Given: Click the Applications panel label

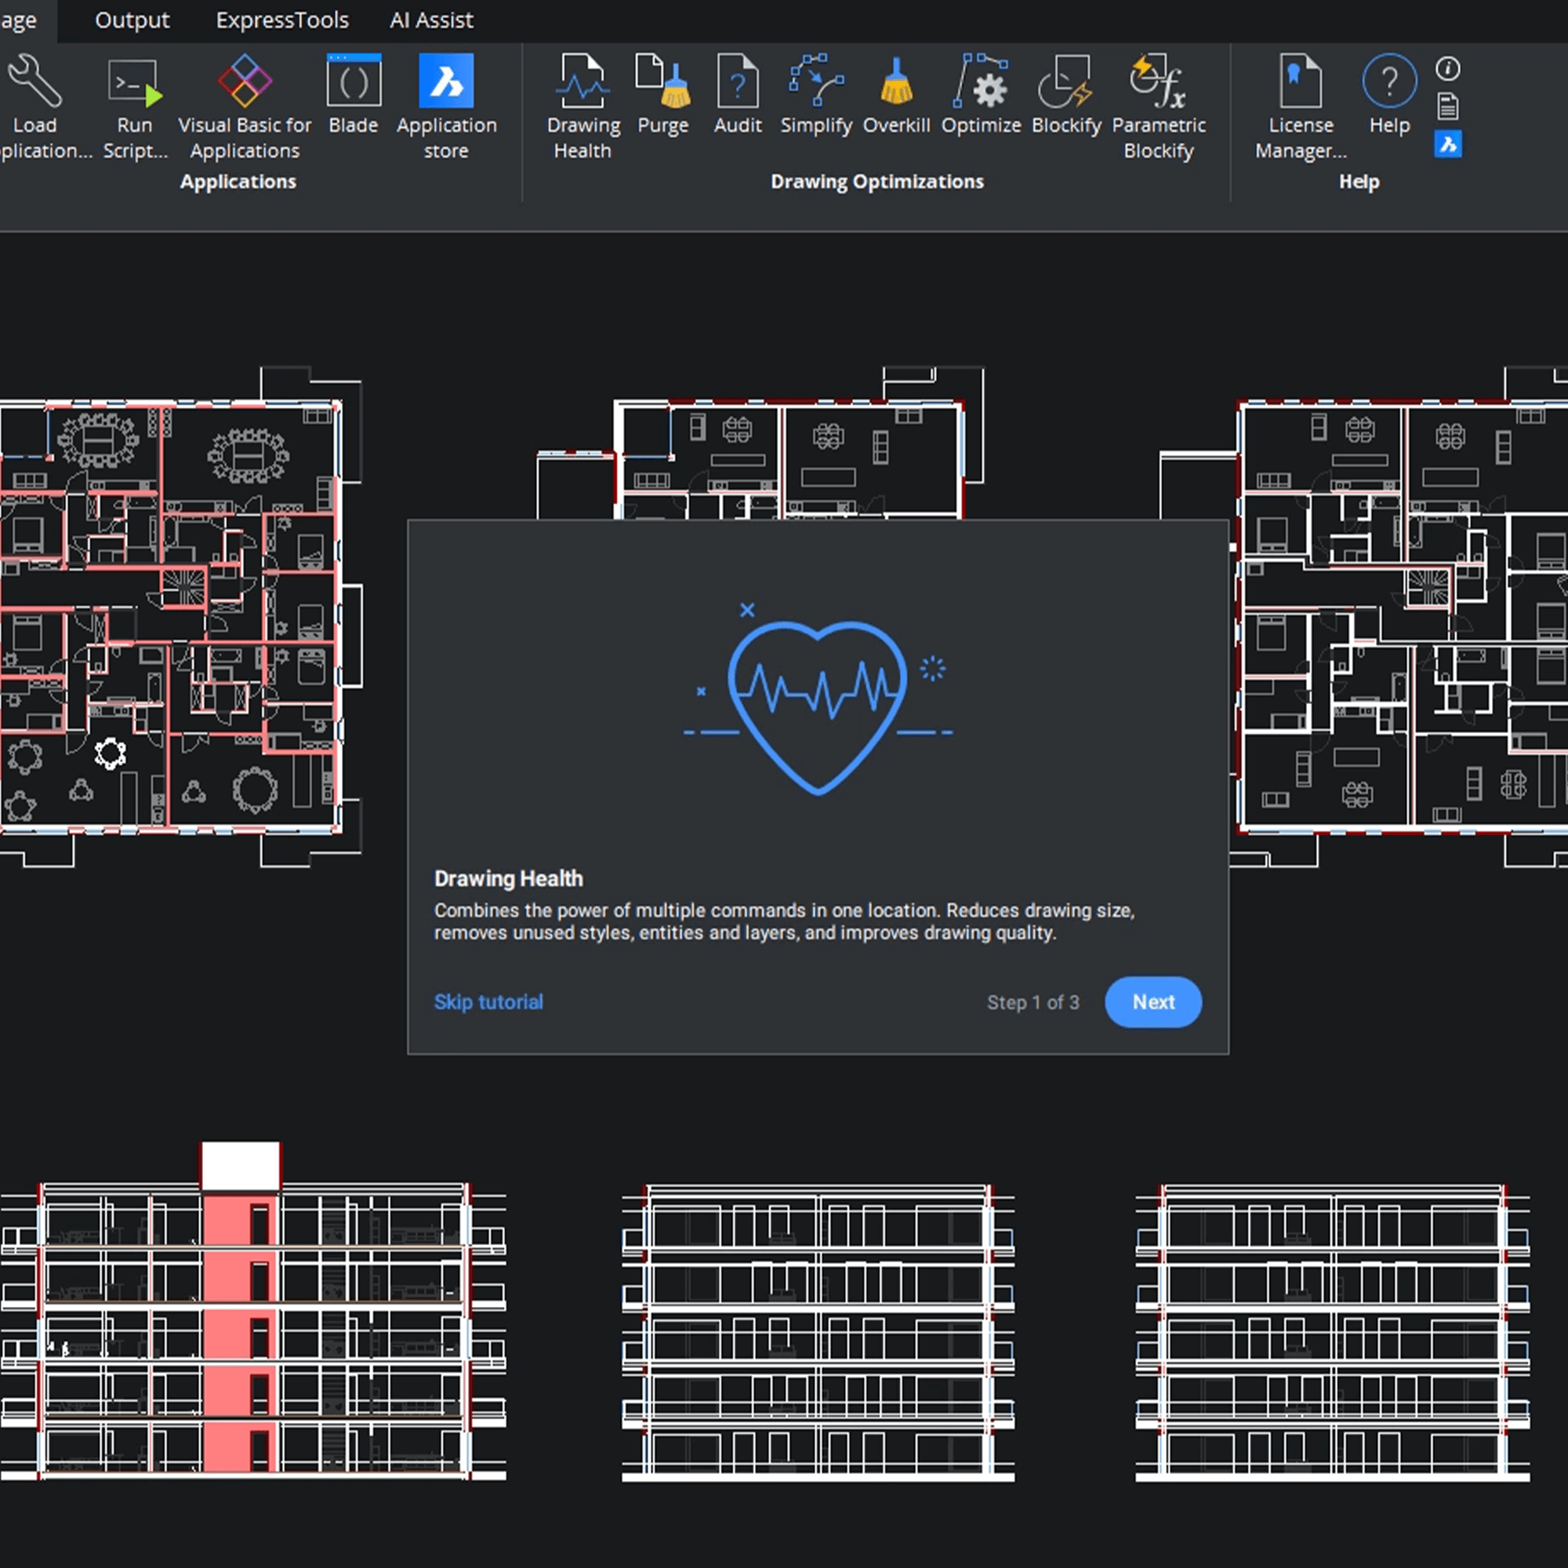Looking at the screenshot, I should 238,181.
